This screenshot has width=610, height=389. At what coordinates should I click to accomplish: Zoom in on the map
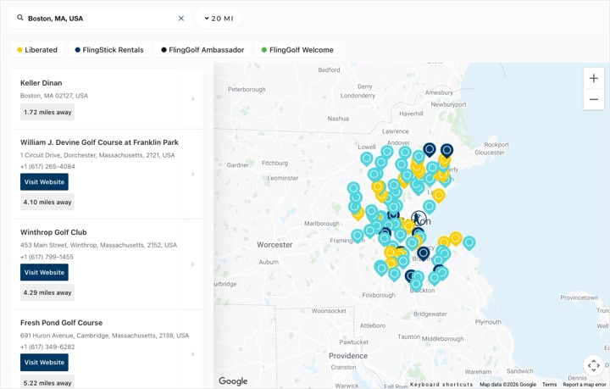pyautogui.click(x=594, y=78)
